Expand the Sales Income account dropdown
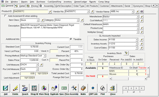Screen dimensions: 159x97 point(137,40)
